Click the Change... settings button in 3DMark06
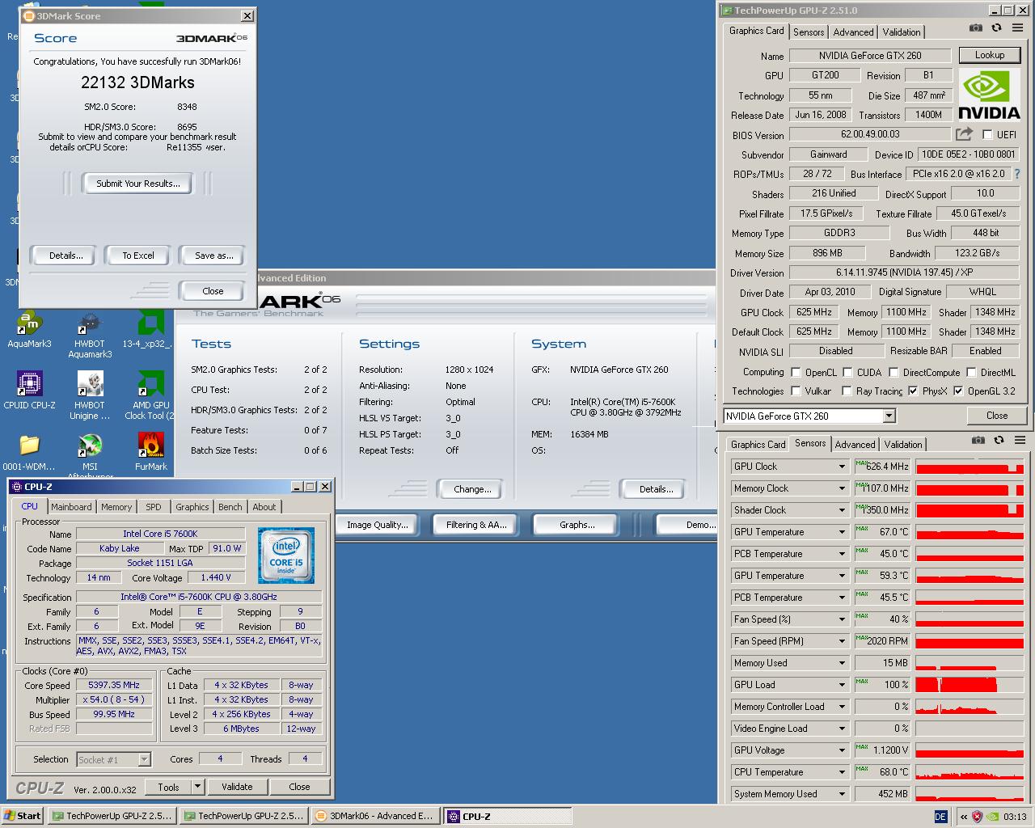This screenshot has width=1035, height=828. click(472, 489)
